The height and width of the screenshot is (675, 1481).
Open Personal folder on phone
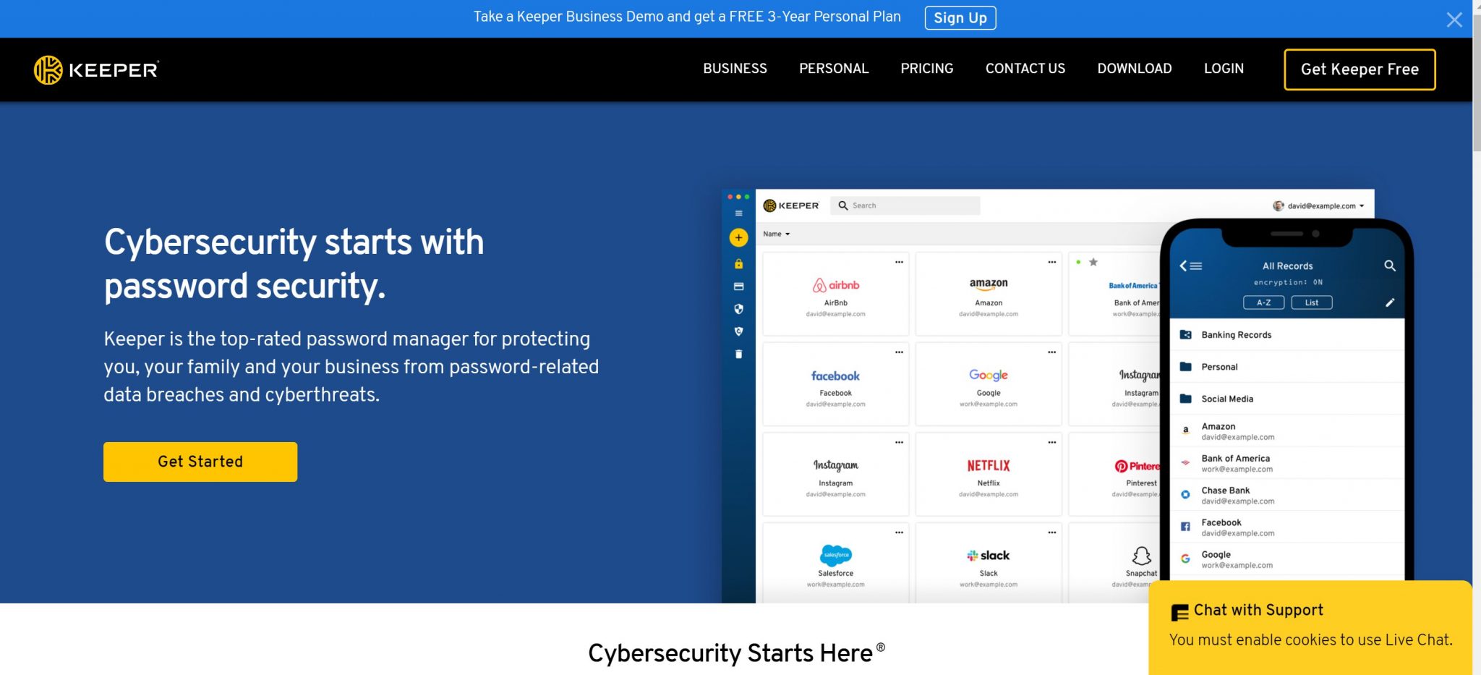click(x=1287, y=367)
